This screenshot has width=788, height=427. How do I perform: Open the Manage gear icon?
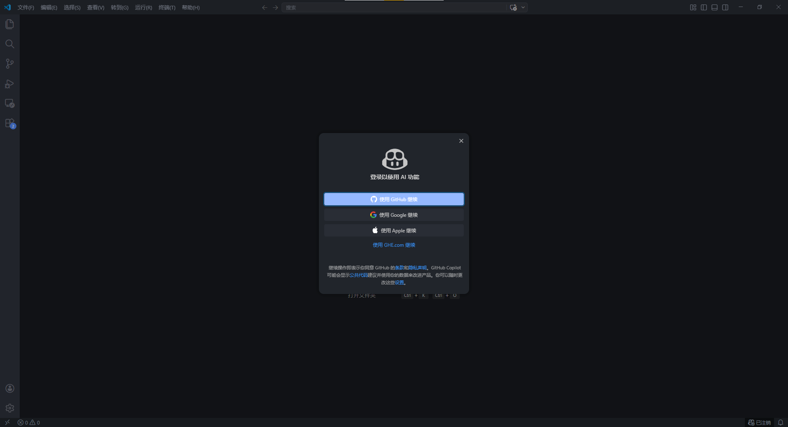tap(10, 408)
